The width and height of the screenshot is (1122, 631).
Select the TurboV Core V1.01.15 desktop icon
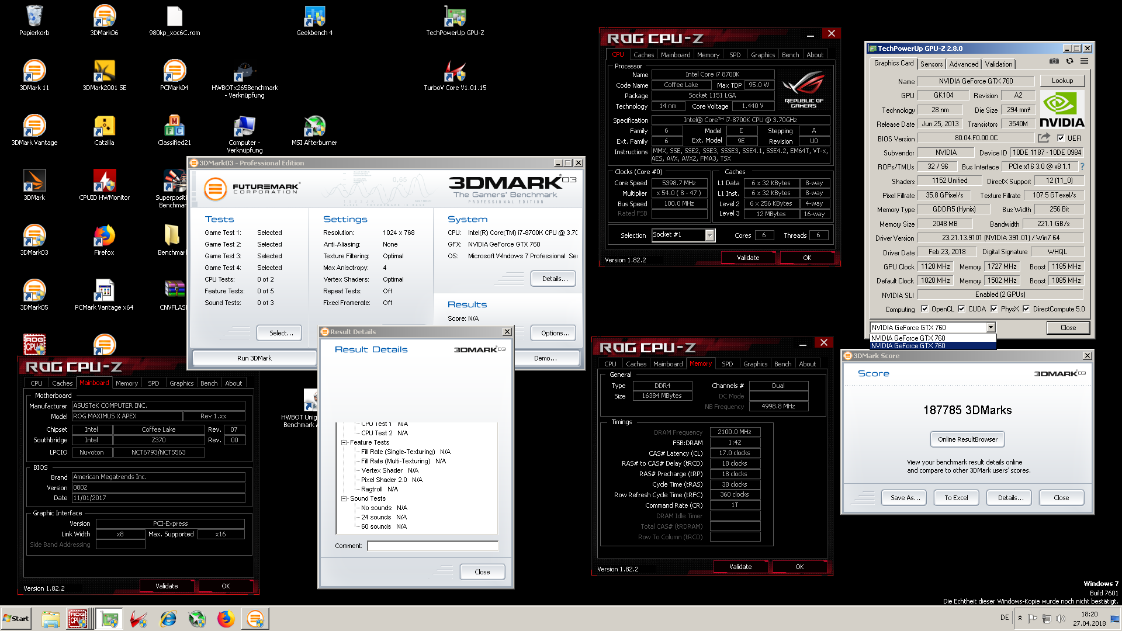point(455,75)
